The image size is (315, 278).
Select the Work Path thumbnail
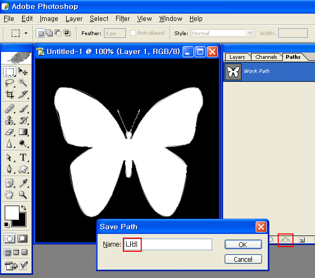click(x=233, y=72)
